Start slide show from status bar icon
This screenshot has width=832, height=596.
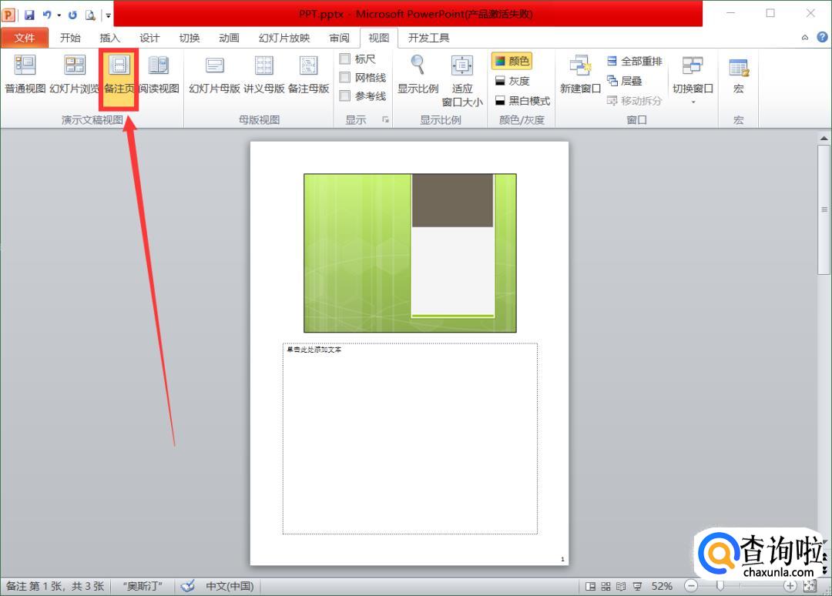click(637, 586)
